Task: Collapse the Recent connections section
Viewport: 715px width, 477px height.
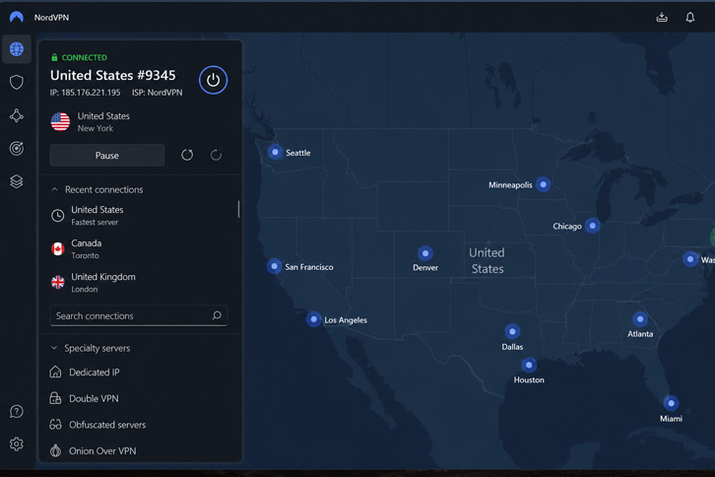Action: (x=55, y=189)
